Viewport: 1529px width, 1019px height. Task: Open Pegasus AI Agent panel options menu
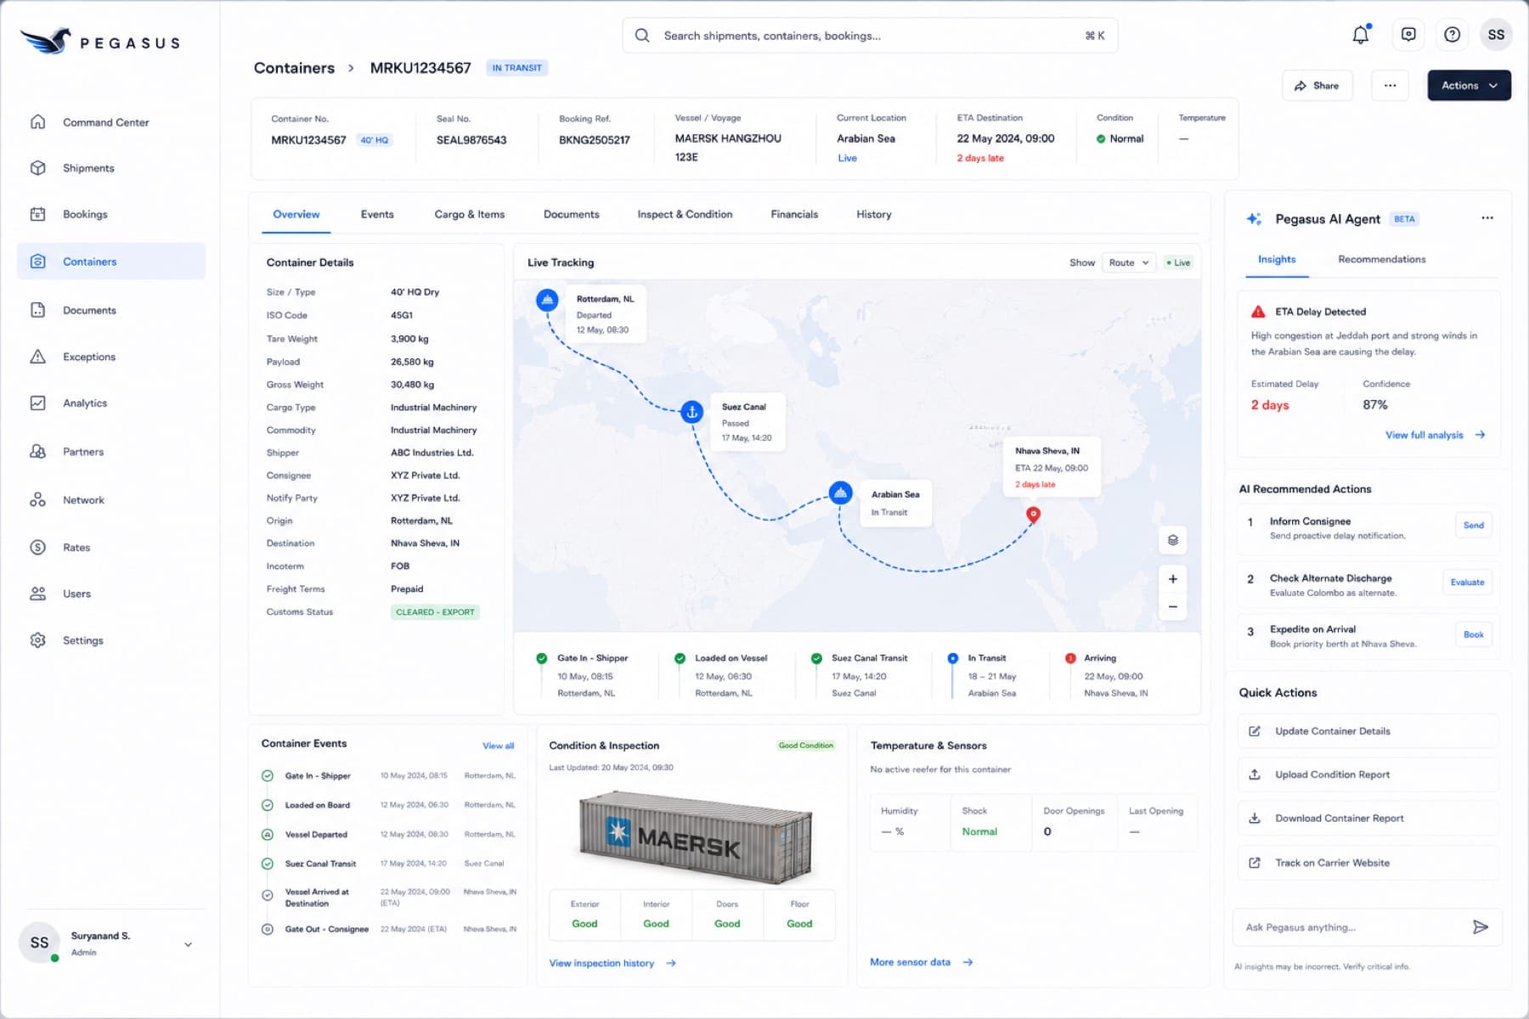coord(1487,218)
